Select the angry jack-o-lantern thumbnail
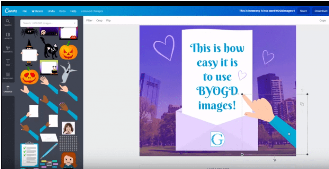Viewport: 329px width, 169px height. pyautogui.click(x=68, y=50)
